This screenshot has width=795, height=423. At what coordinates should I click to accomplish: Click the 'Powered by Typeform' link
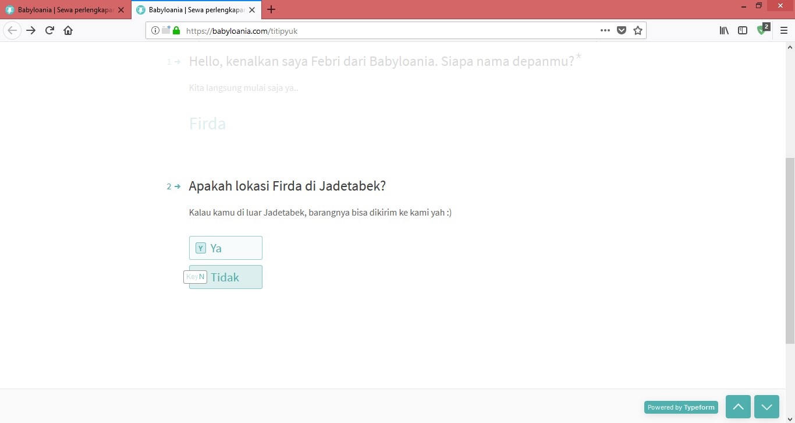coord(681,407)
